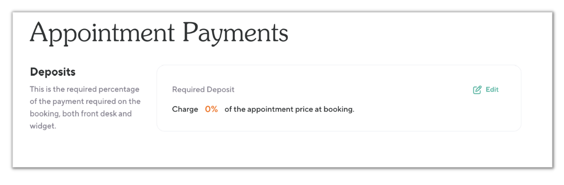Click the Required Deposit label
This screenshot has height=185, width=564.
[x=203, y=90]
